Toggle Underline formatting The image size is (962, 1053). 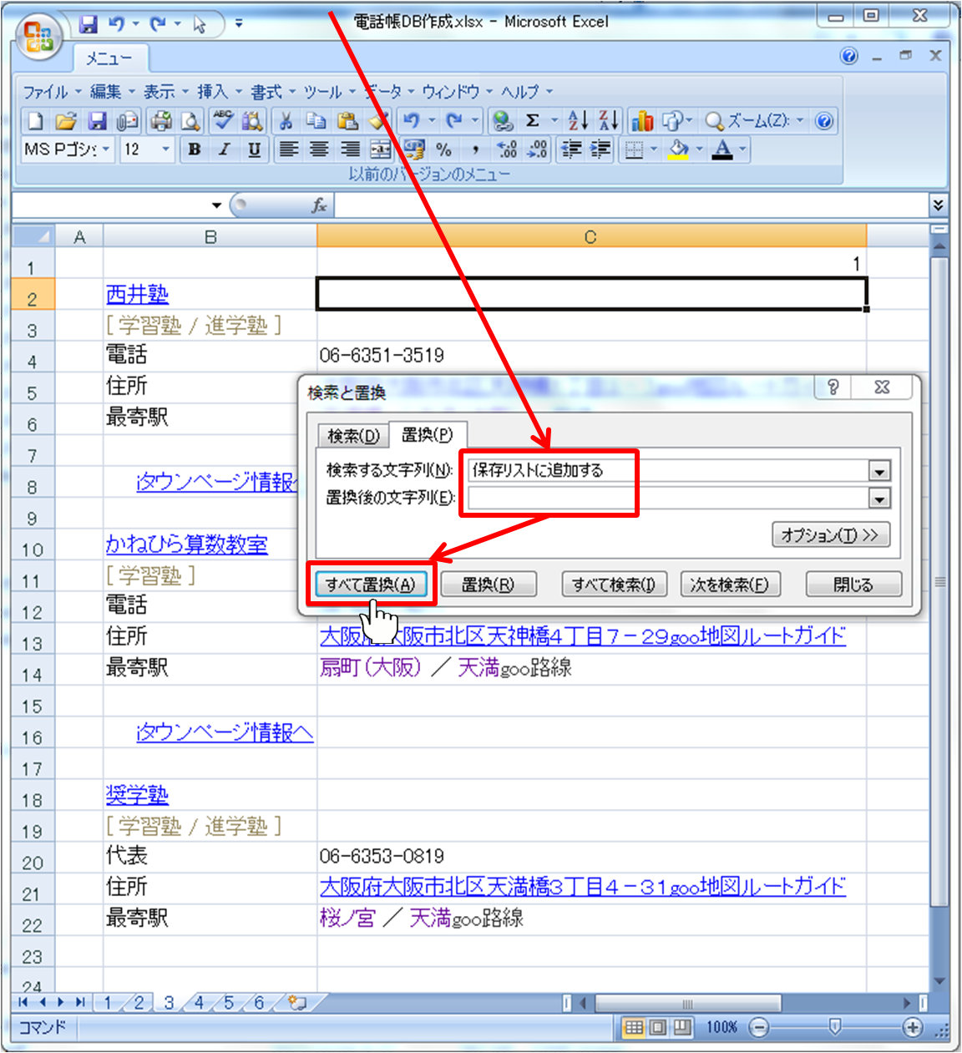click(254, 149)
